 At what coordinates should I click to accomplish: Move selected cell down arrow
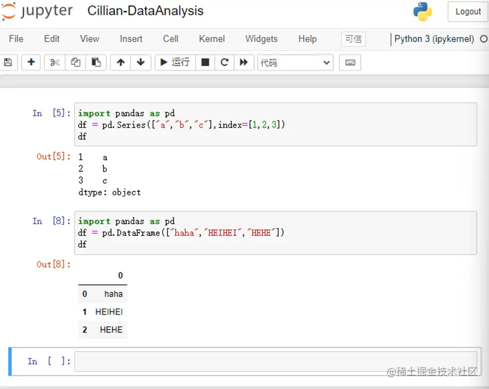coord(141,62)
